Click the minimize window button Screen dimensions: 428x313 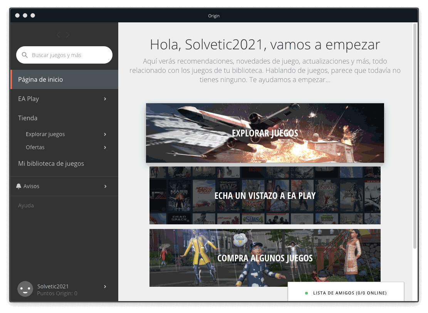pos(25,15)
